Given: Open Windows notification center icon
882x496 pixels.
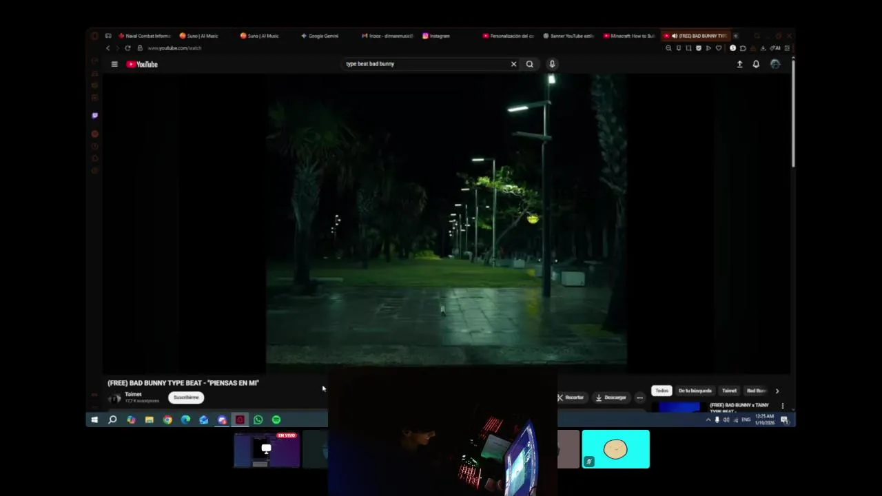Looking at the screenshot, I should pyautogui.click(x=784, y=420).
